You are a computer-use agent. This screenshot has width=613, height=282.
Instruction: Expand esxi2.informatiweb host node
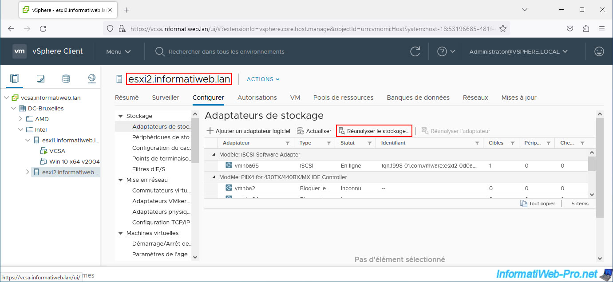point(28,172)
